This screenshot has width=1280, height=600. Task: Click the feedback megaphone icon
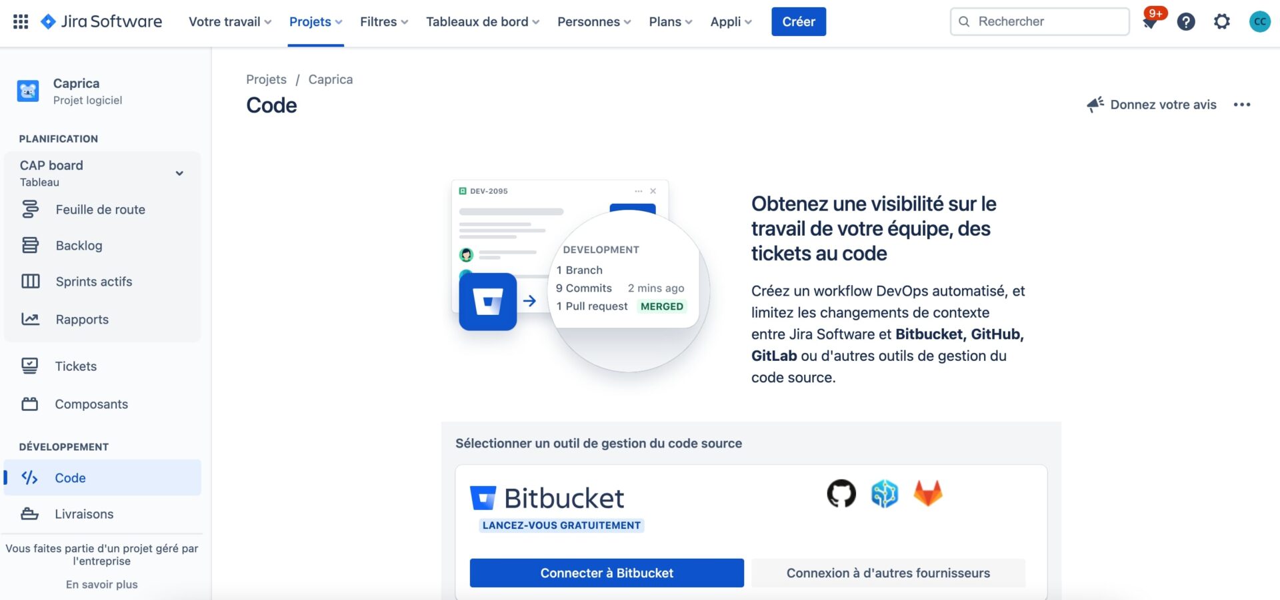pyautogui.click(x=1095, y=105)
